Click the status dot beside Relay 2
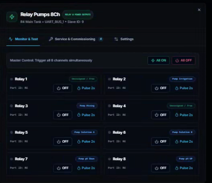This screenshot has width=212, height=183. [109, 79]
